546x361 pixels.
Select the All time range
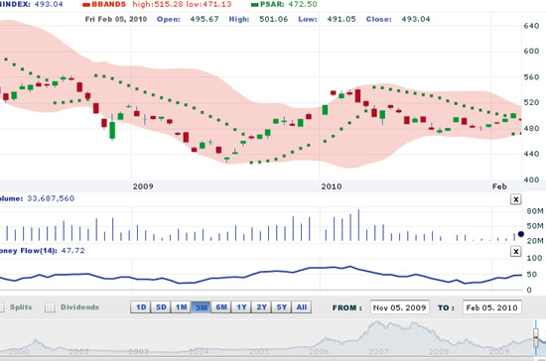click(302, 307)
